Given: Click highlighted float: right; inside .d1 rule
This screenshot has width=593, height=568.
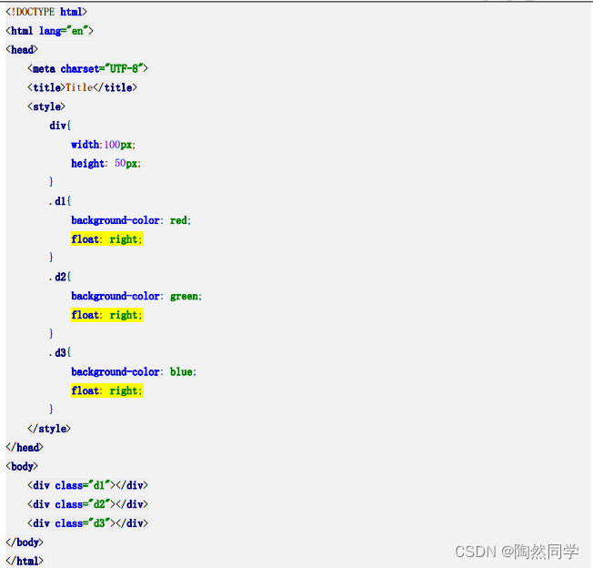Looking at the screenshot, I should 107,239.
